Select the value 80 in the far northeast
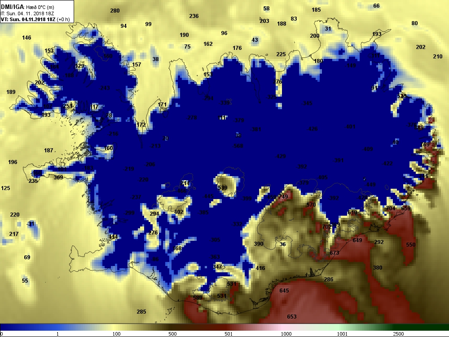 pos(414,23)
